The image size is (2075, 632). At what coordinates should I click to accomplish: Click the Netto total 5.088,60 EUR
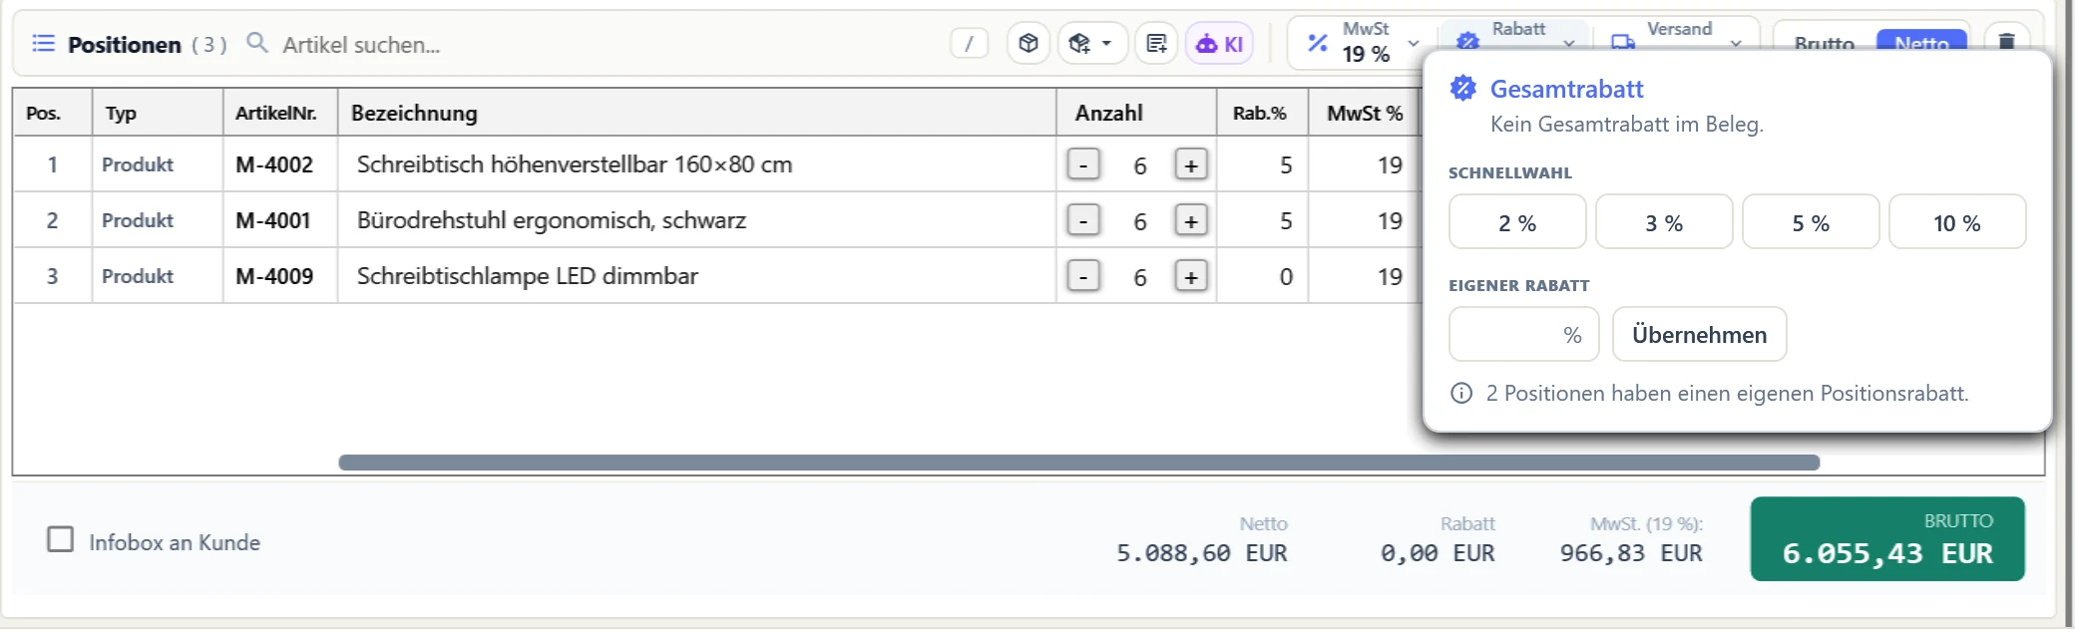(x=1201, y=553)
